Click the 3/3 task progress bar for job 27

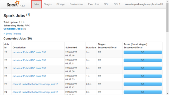(x=142, y=68)
